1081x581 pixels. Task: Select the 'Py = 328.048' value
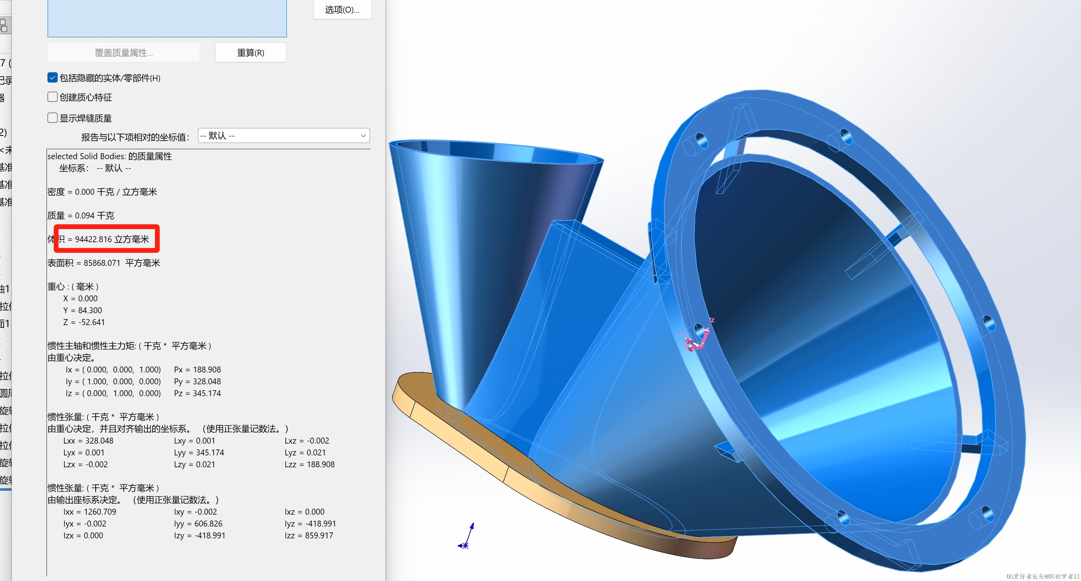tap(197, 381)
